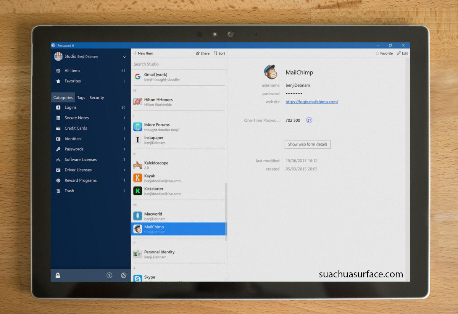The image size is (458, 314).
Task: Select the Skype item icon
Action: (x=138, y=279)
